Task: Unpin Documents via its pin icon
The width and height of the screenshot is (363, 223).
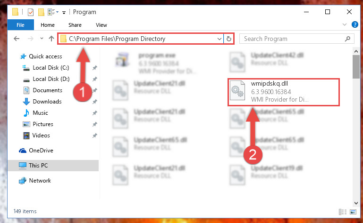Action: point(95,90)
